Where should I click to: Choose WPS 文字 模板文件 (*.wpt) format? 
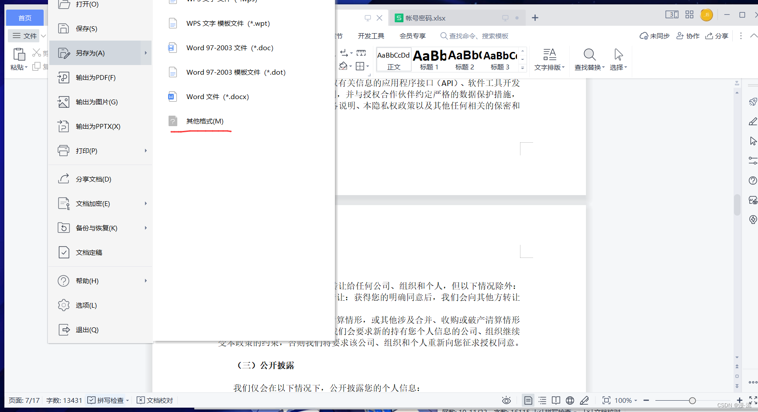point(228,23)
